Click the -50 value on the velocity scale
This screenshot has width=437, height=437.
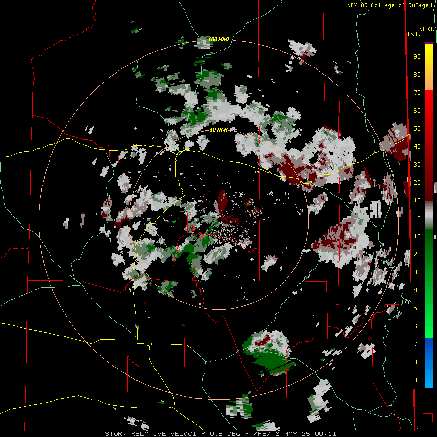(x=415, y=308)
